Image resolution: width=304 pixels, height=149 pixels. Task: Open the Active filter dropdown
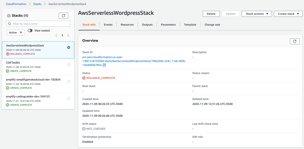tap(16, 33)
